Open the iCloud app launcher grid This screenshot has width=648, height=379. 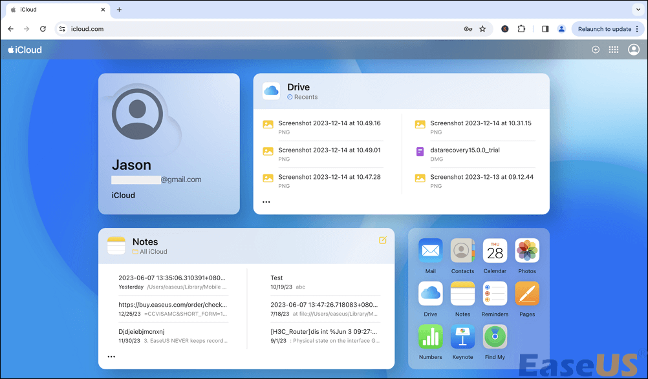tap(613, 49)
